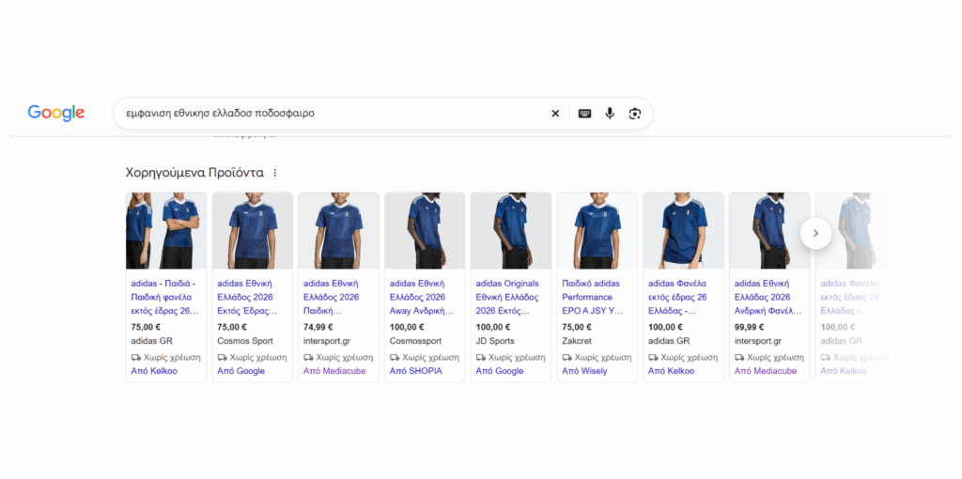Open adidas Originals Εθνική Ελλάδος link
The height and width of the screenshot is (479, 962).
tap(507, 298)
